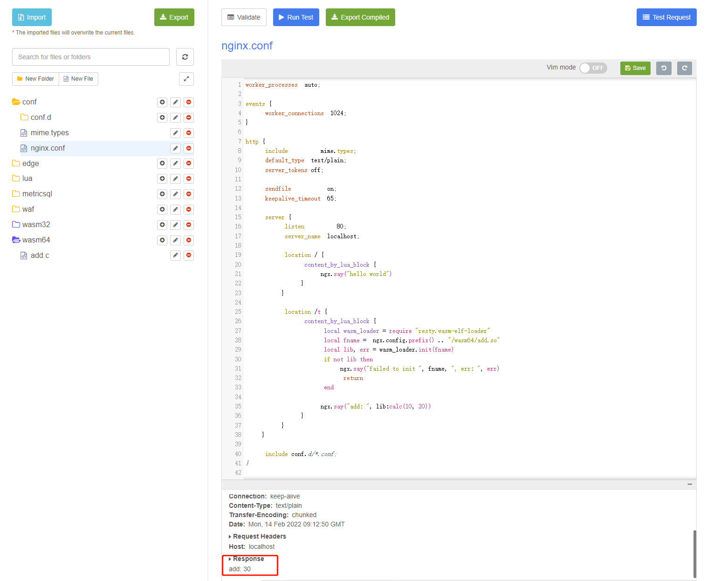Click Export Compiled button
The height and width of the screenshot is (581, 707).
click(x=360, y=17)
